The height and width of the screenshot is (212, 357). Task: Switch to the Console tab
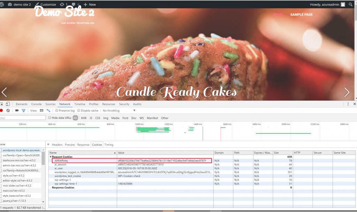[36, 104]
